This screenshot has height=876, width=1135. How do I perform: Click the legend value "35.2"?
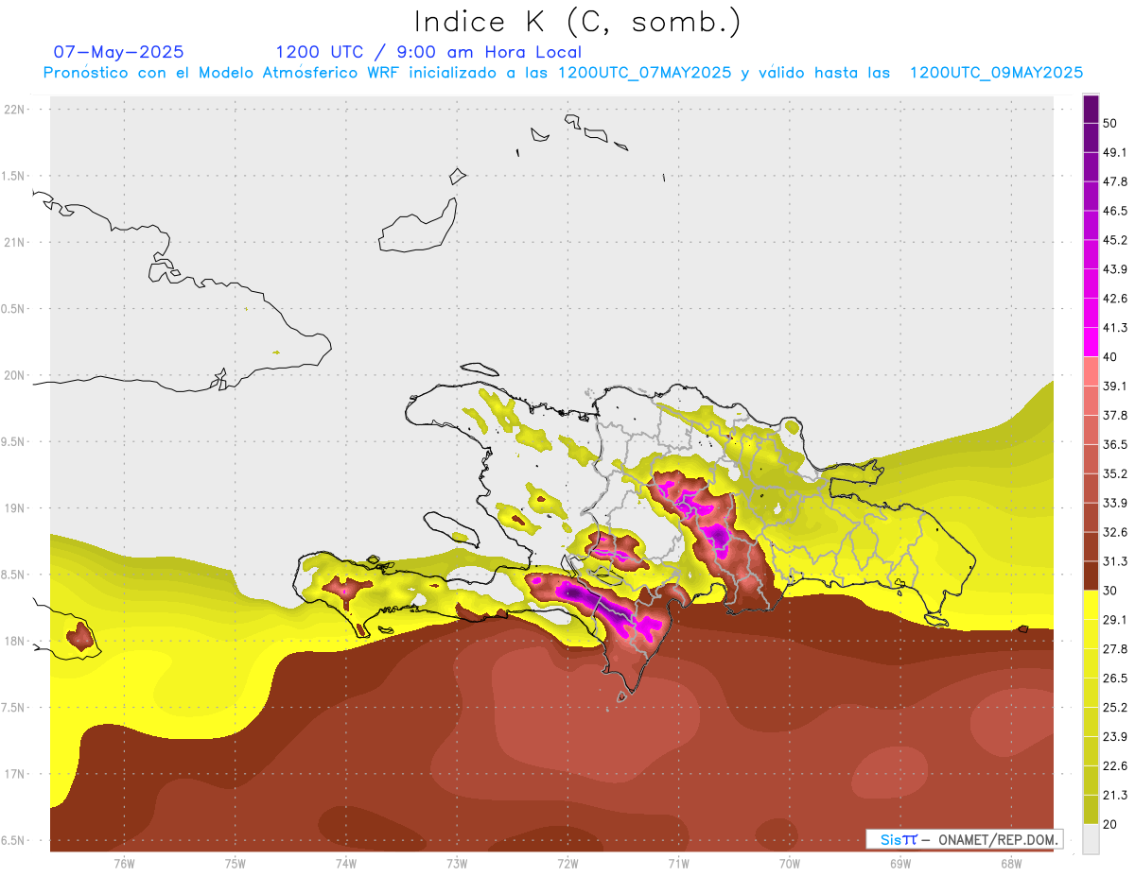tap(1115, 473)
